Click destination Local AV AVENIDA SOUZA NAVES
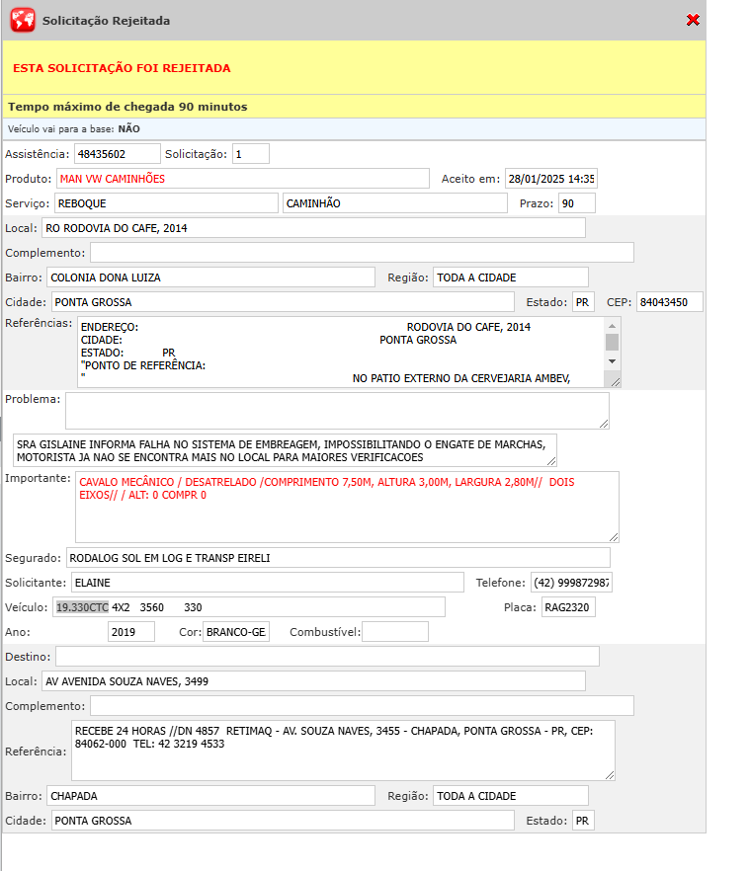Image resolution: width=749 pixels, height=871 pixels. click(x=313, y=681)
